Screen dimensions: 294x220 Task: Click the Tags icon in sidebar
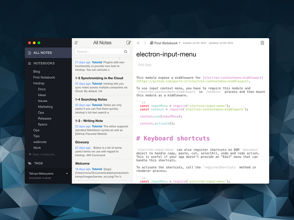point(30,163)
